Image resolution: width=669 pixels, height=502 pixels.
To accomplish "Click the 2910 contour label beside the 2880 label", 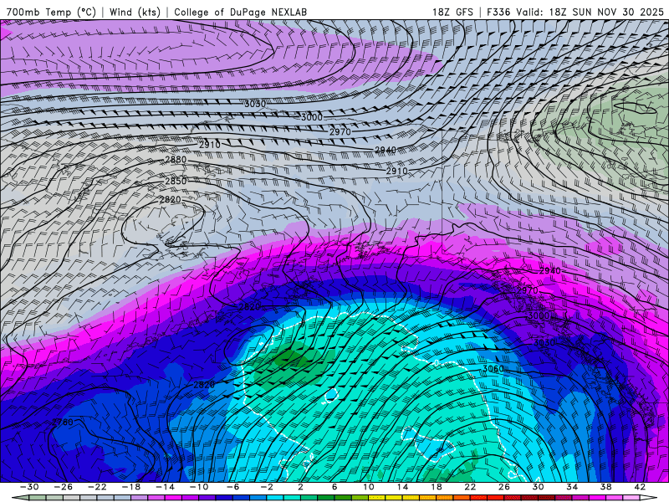I will click(x=210, y=145).
